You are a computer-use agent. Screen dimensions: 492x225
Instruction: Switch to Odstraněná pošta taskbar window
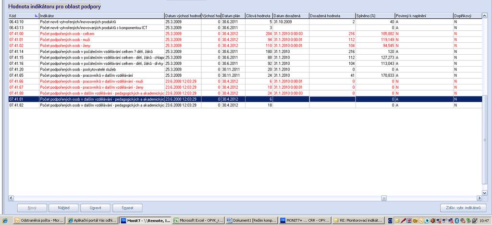39,221
